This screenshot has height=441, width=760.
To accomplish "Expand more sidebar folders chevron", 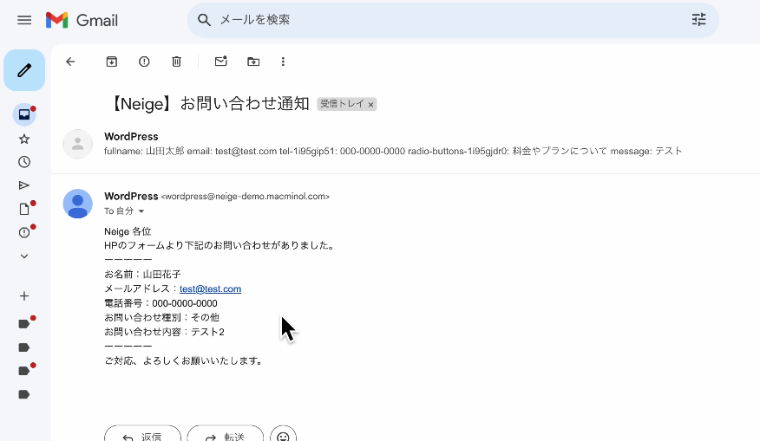I will [x=24, y=256].
